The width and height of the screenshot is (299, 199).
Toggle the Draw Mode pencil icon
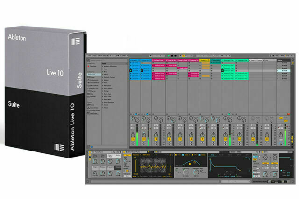(x=271, y=56)
